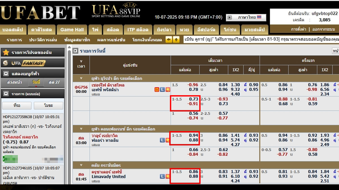Open รายการ in the sub menu
339x190 pixels.
pos(14,40)
